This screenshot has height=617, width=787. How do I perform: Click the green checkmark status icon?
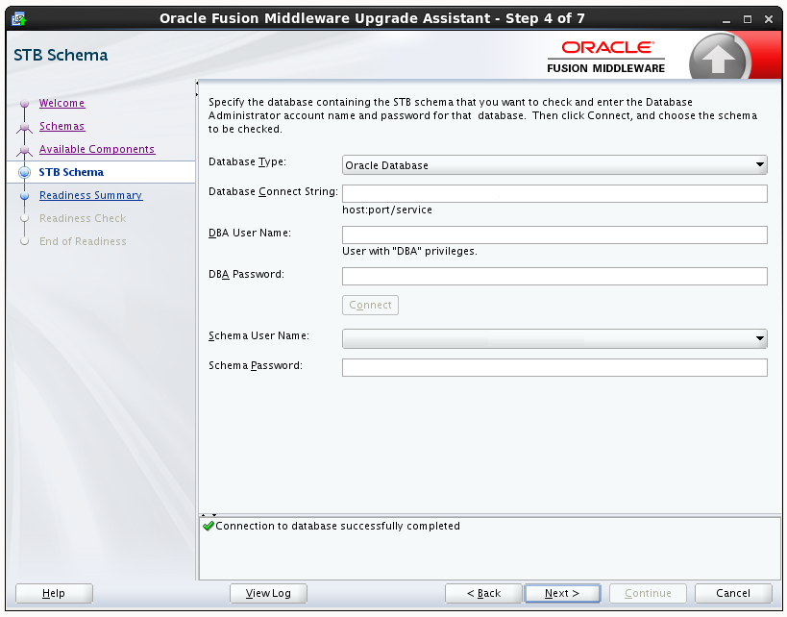point(209,526)
